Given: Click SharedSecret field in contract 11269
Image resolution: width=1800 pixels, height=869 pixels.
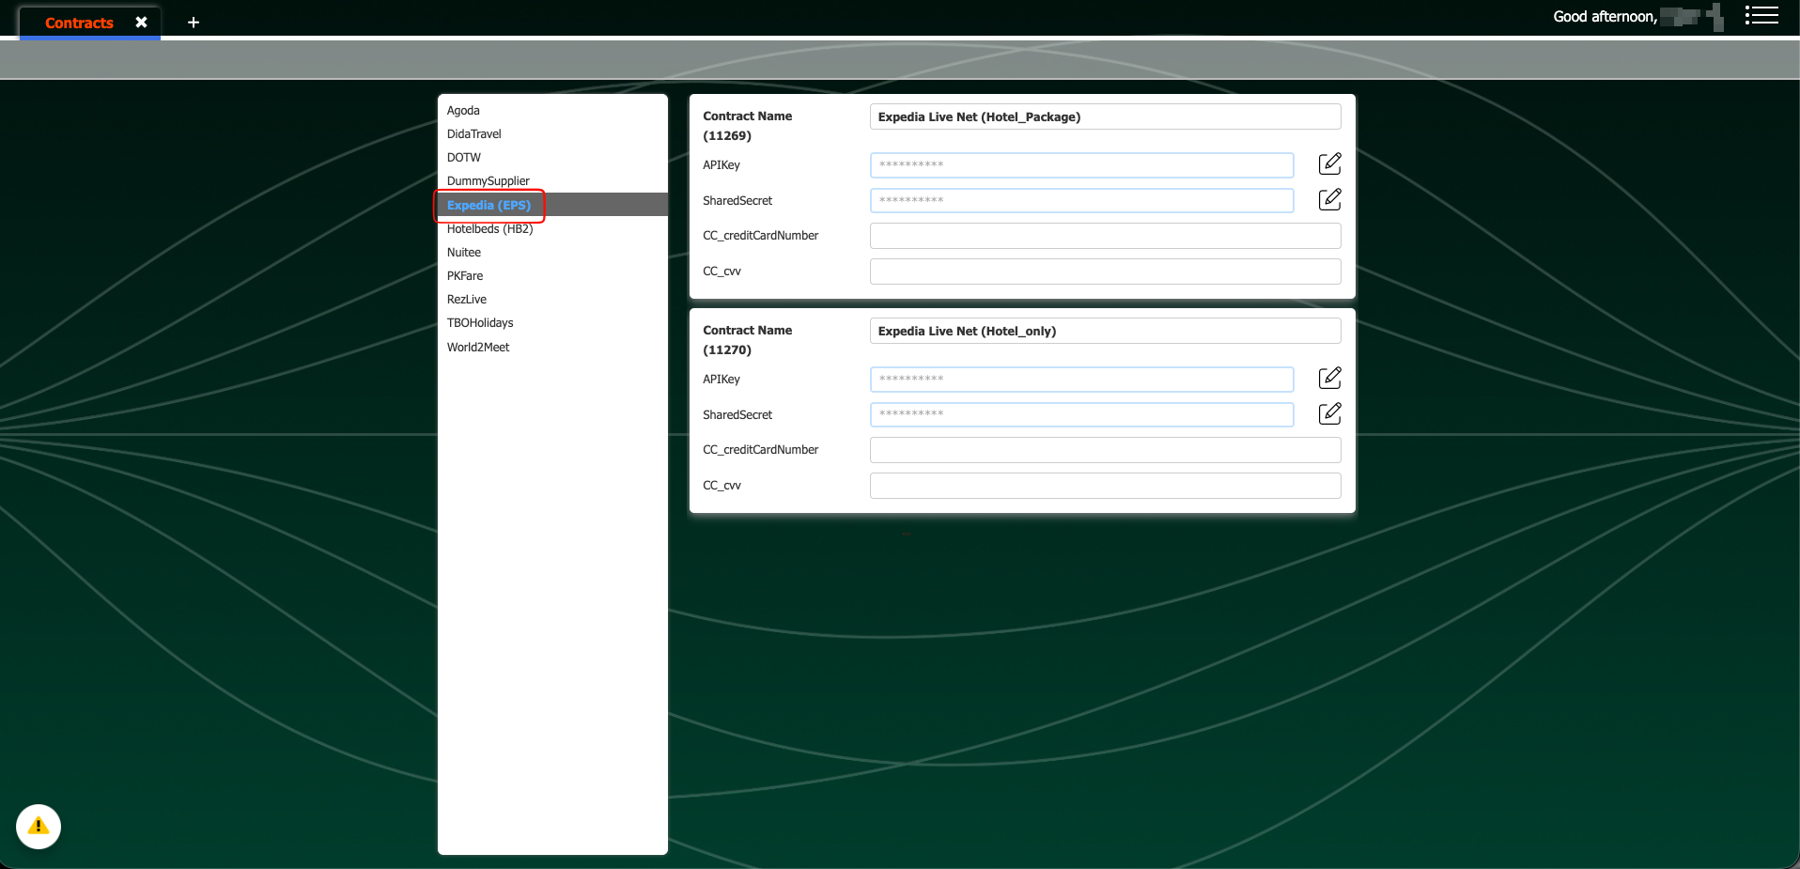Looking at the screenshot, I should (x=1081, y=200).
